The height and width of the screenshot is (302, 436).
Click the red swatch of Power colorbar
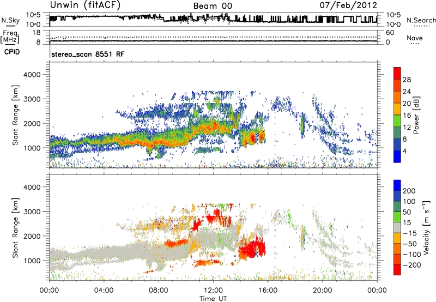point(397,72)
